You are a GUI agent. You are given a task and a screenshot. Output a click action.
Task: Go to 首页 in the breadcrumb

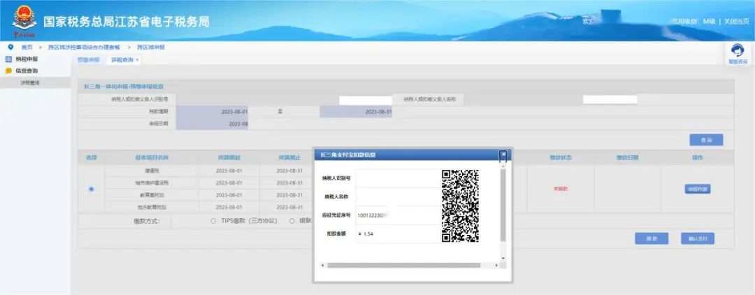pyautogui.click(x=27, y=47)
